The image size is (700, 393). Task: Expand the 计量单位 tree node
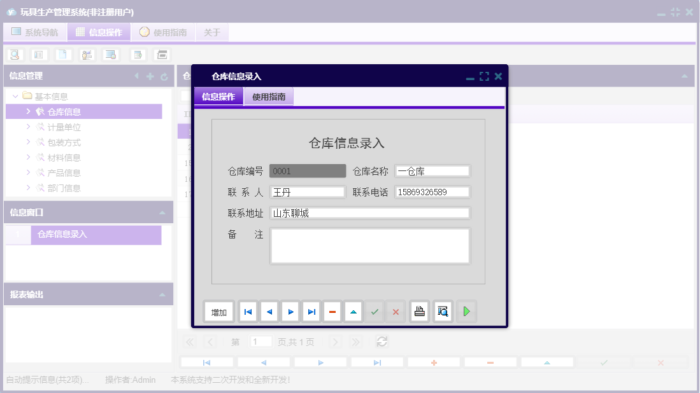[x=29, y=127]
